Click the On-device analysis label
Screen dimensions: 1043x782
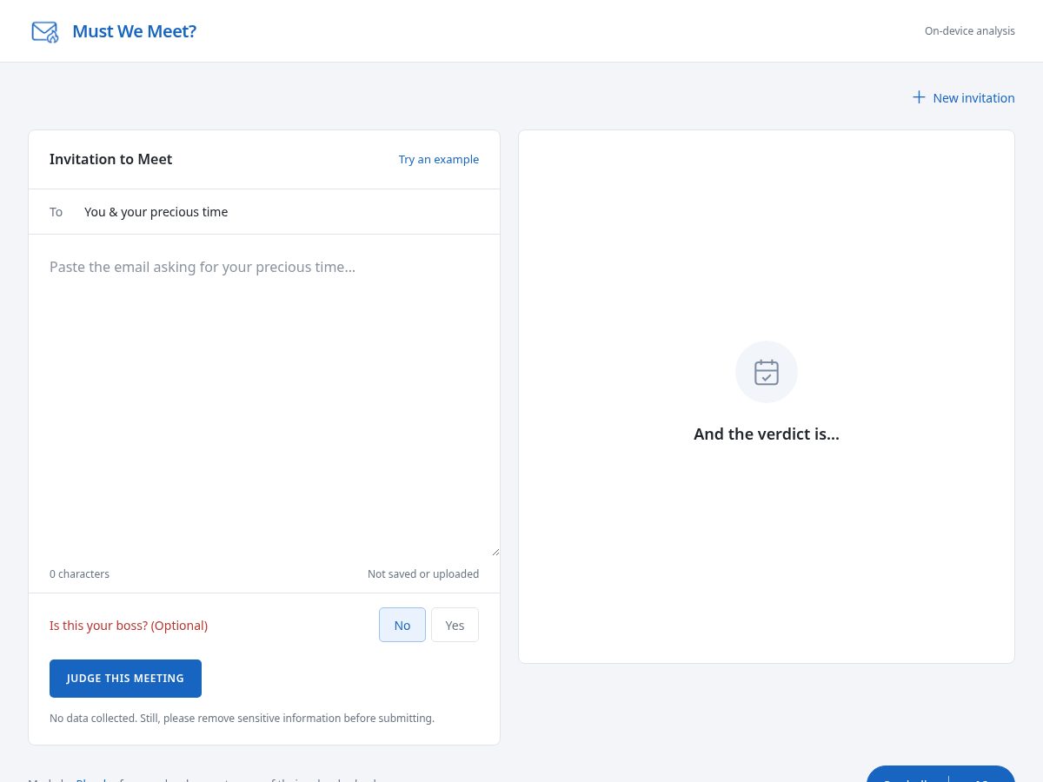pyautogui.click(x=970, y=31)
